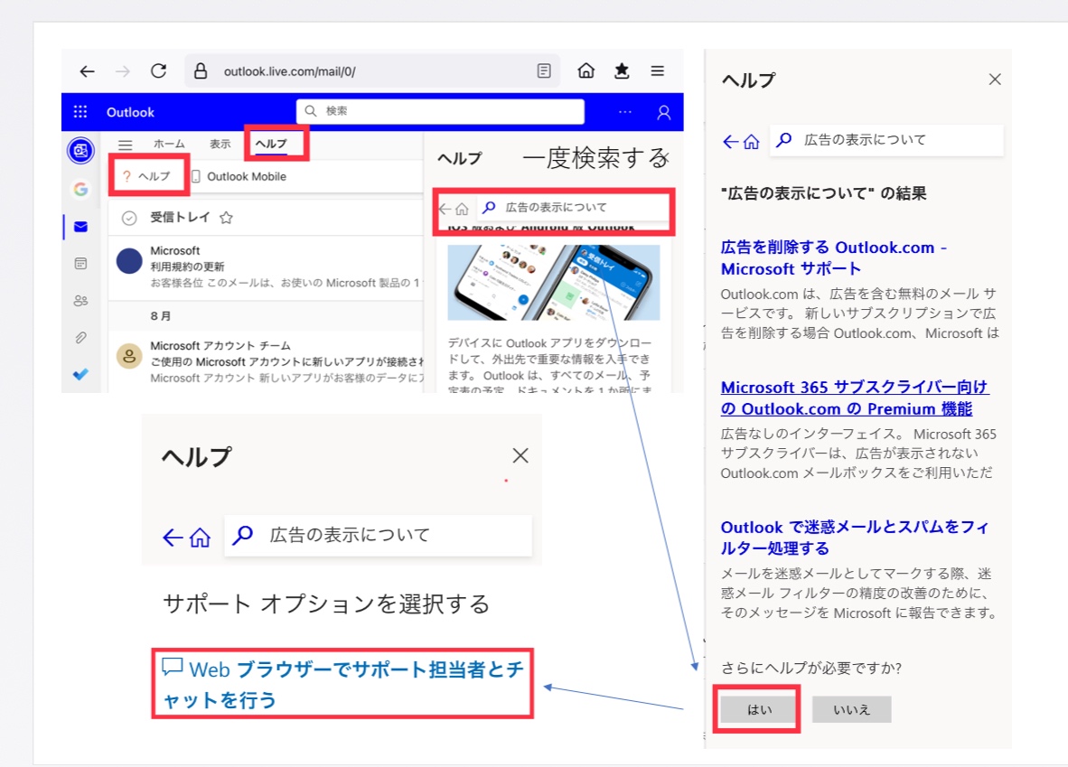The height and width of the screenshot is (767, 1068).
Task: Click search magnifier in bottom ヘルプ panel
Action: 242,536
